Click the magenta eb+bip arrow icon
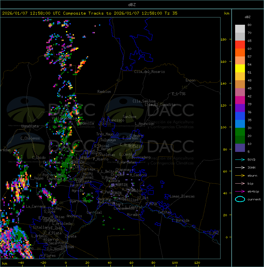This screenshot has height=267, width=264. (240, 192)
